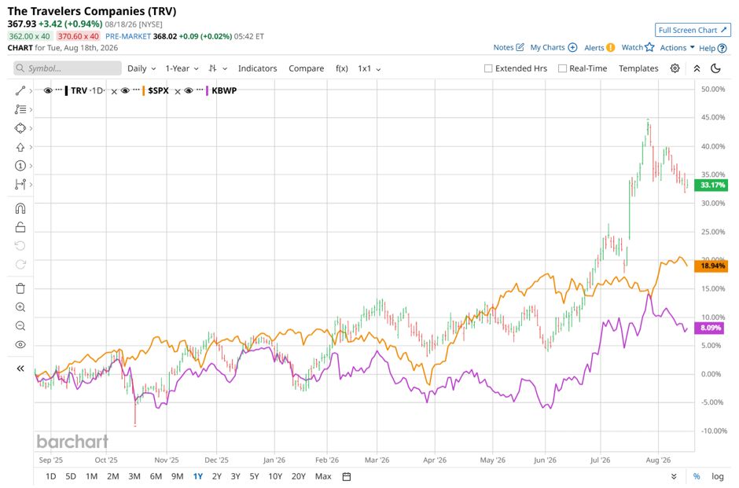The height and width of the screenshot is (488, 739).
Task: Toggle visibility of the $SPX series
Action: pos(125,90)
